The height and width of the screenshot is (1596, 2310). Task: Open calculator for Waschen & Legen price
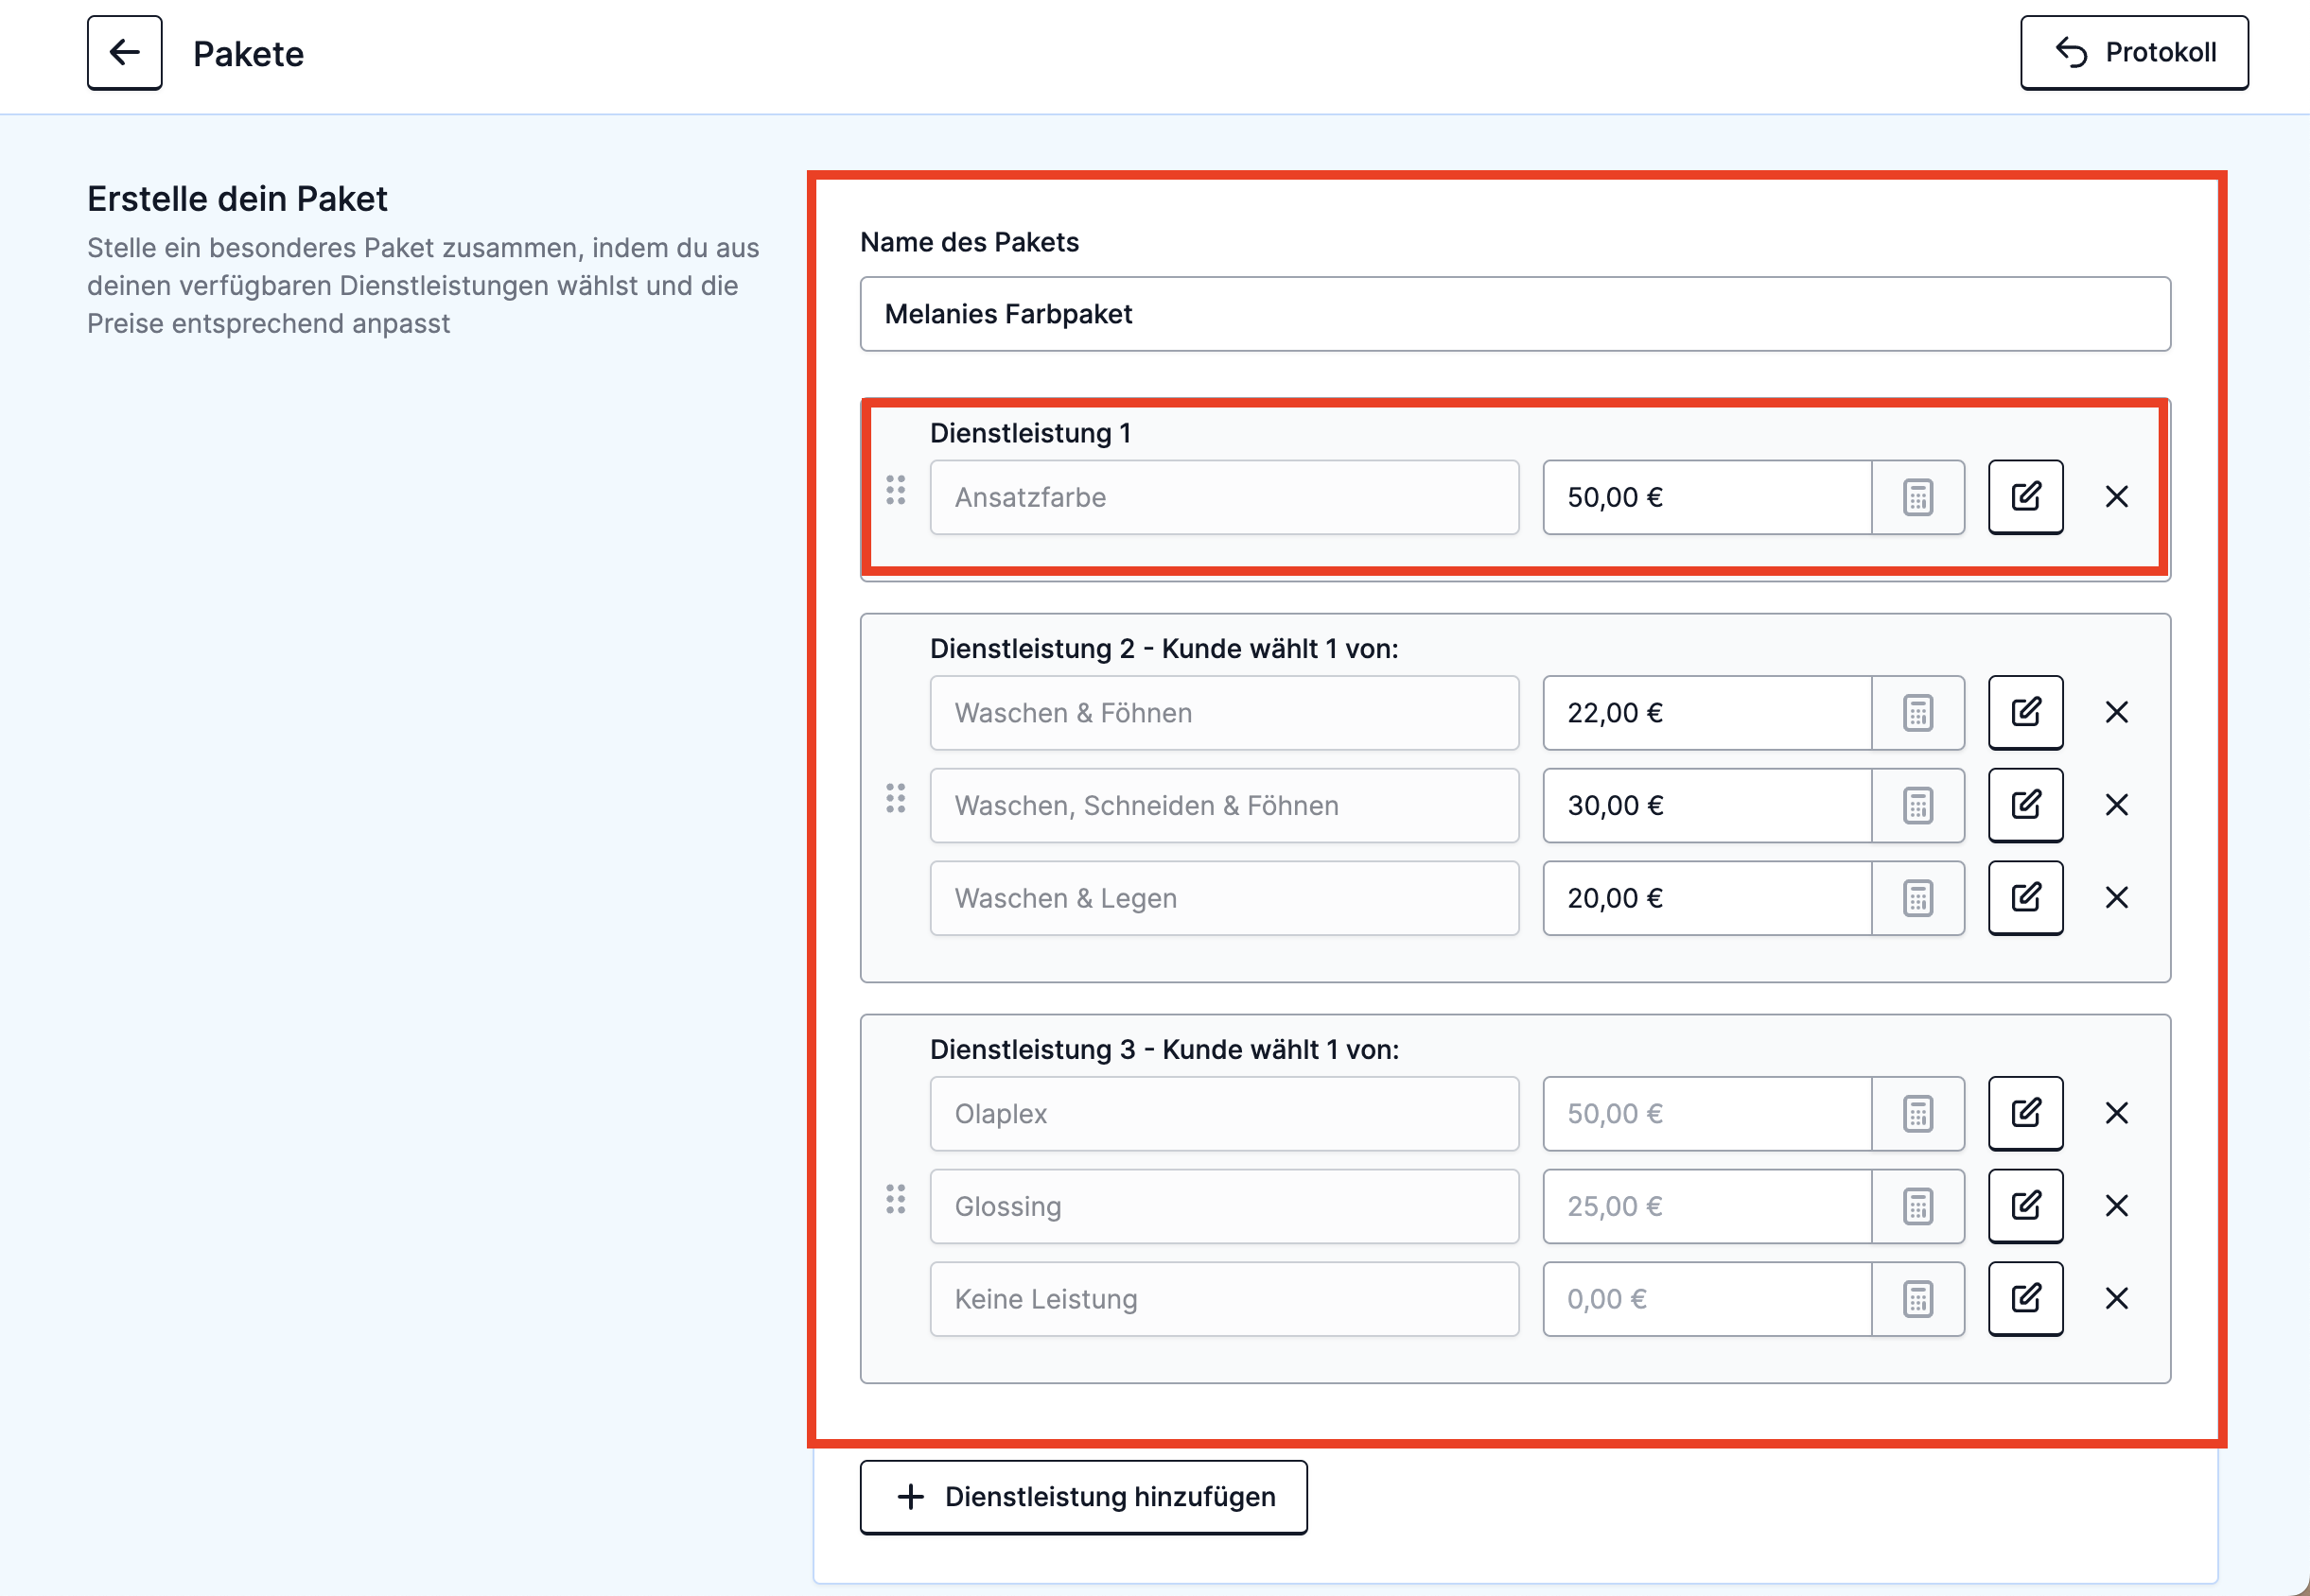click(1917, 898)
